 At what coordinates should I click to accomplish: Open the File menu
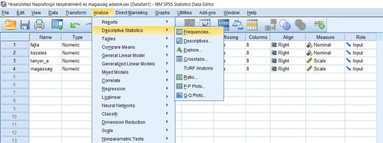click(5, 13)
